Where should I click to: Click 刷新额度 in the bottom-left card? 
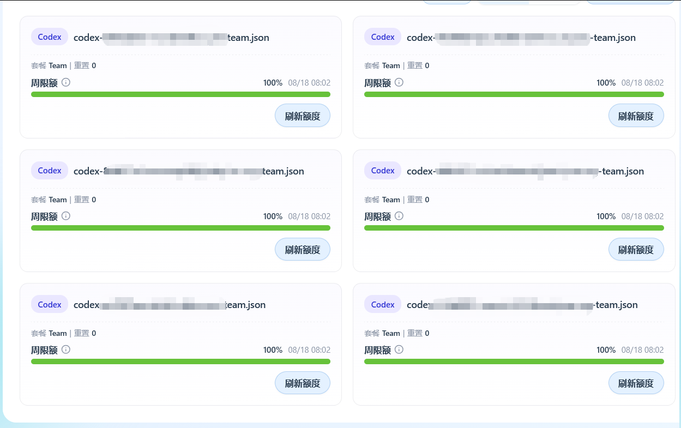coord(303,383)
